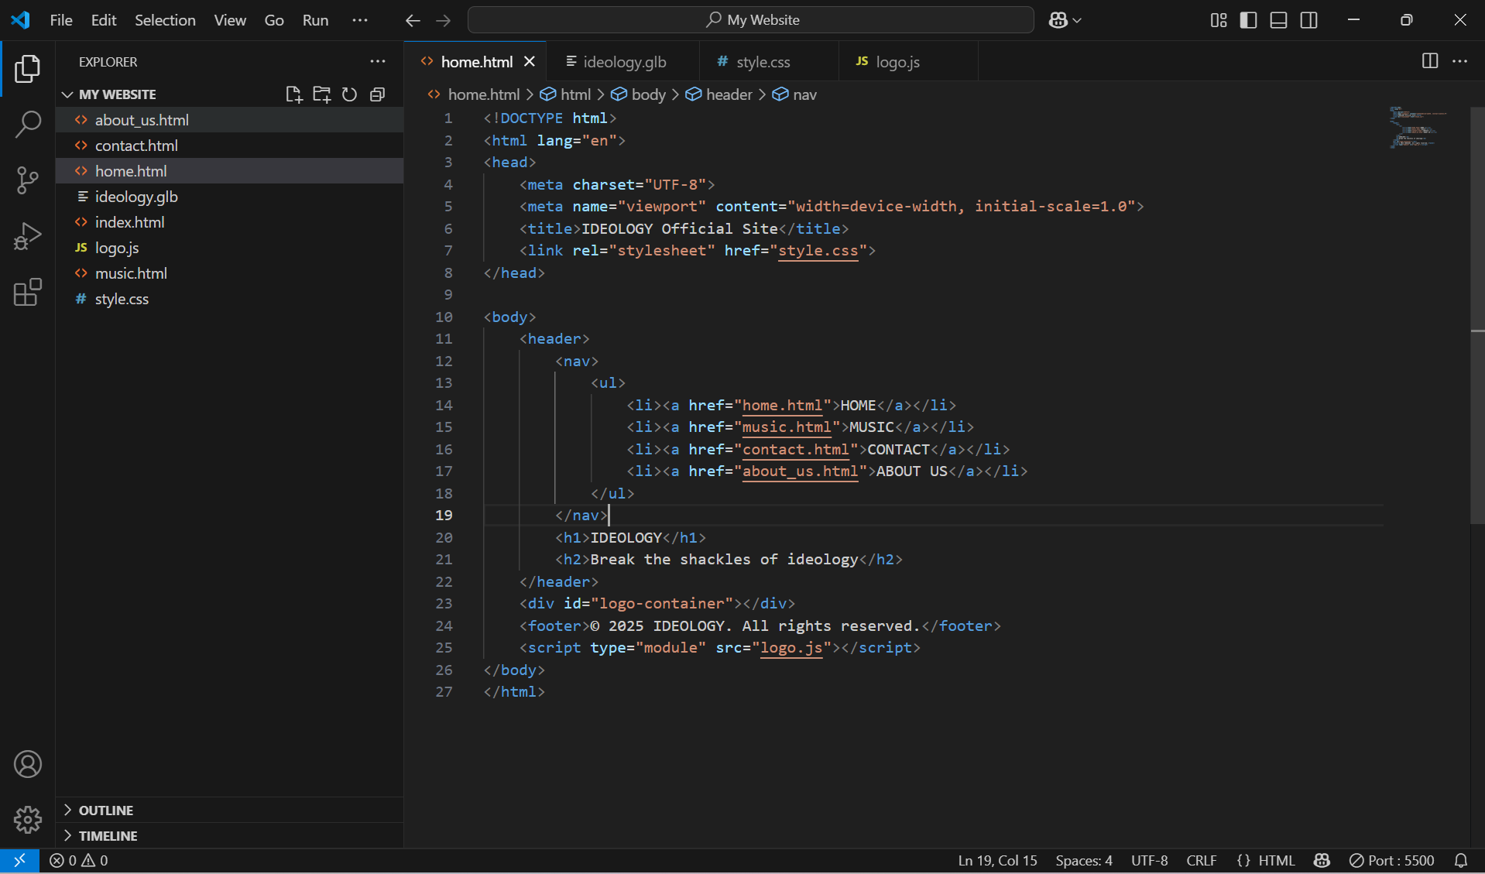
Task: Open the Copilot chat menu
Action: pyautogui.click(x=1065, y=20)
